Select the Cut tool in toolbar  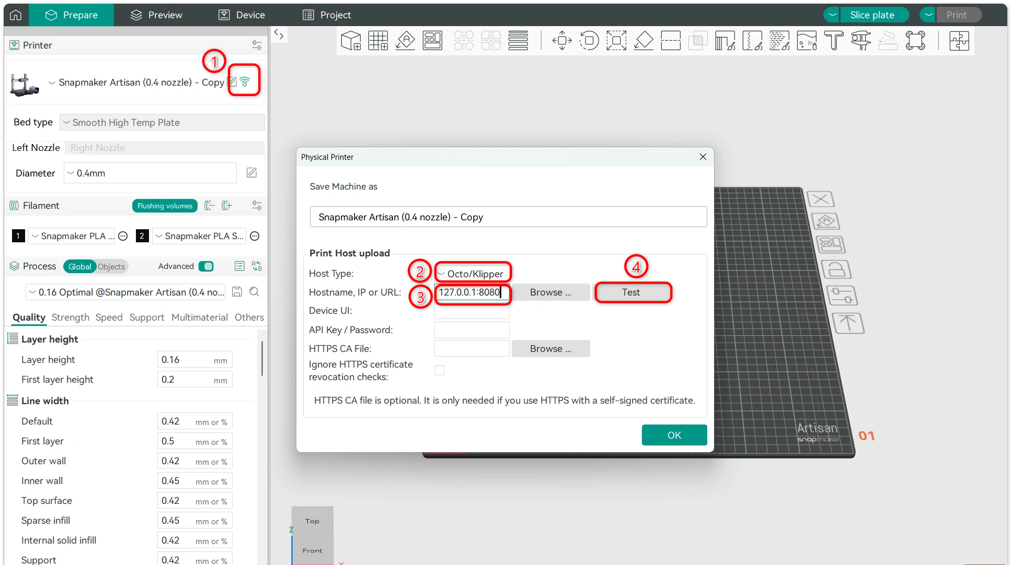point(671,40)
